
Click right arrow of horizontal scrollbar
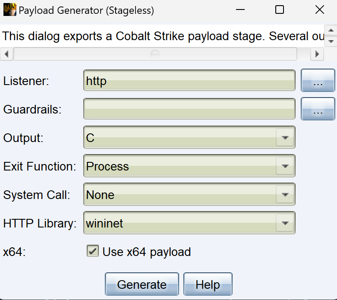pos(317,54)
